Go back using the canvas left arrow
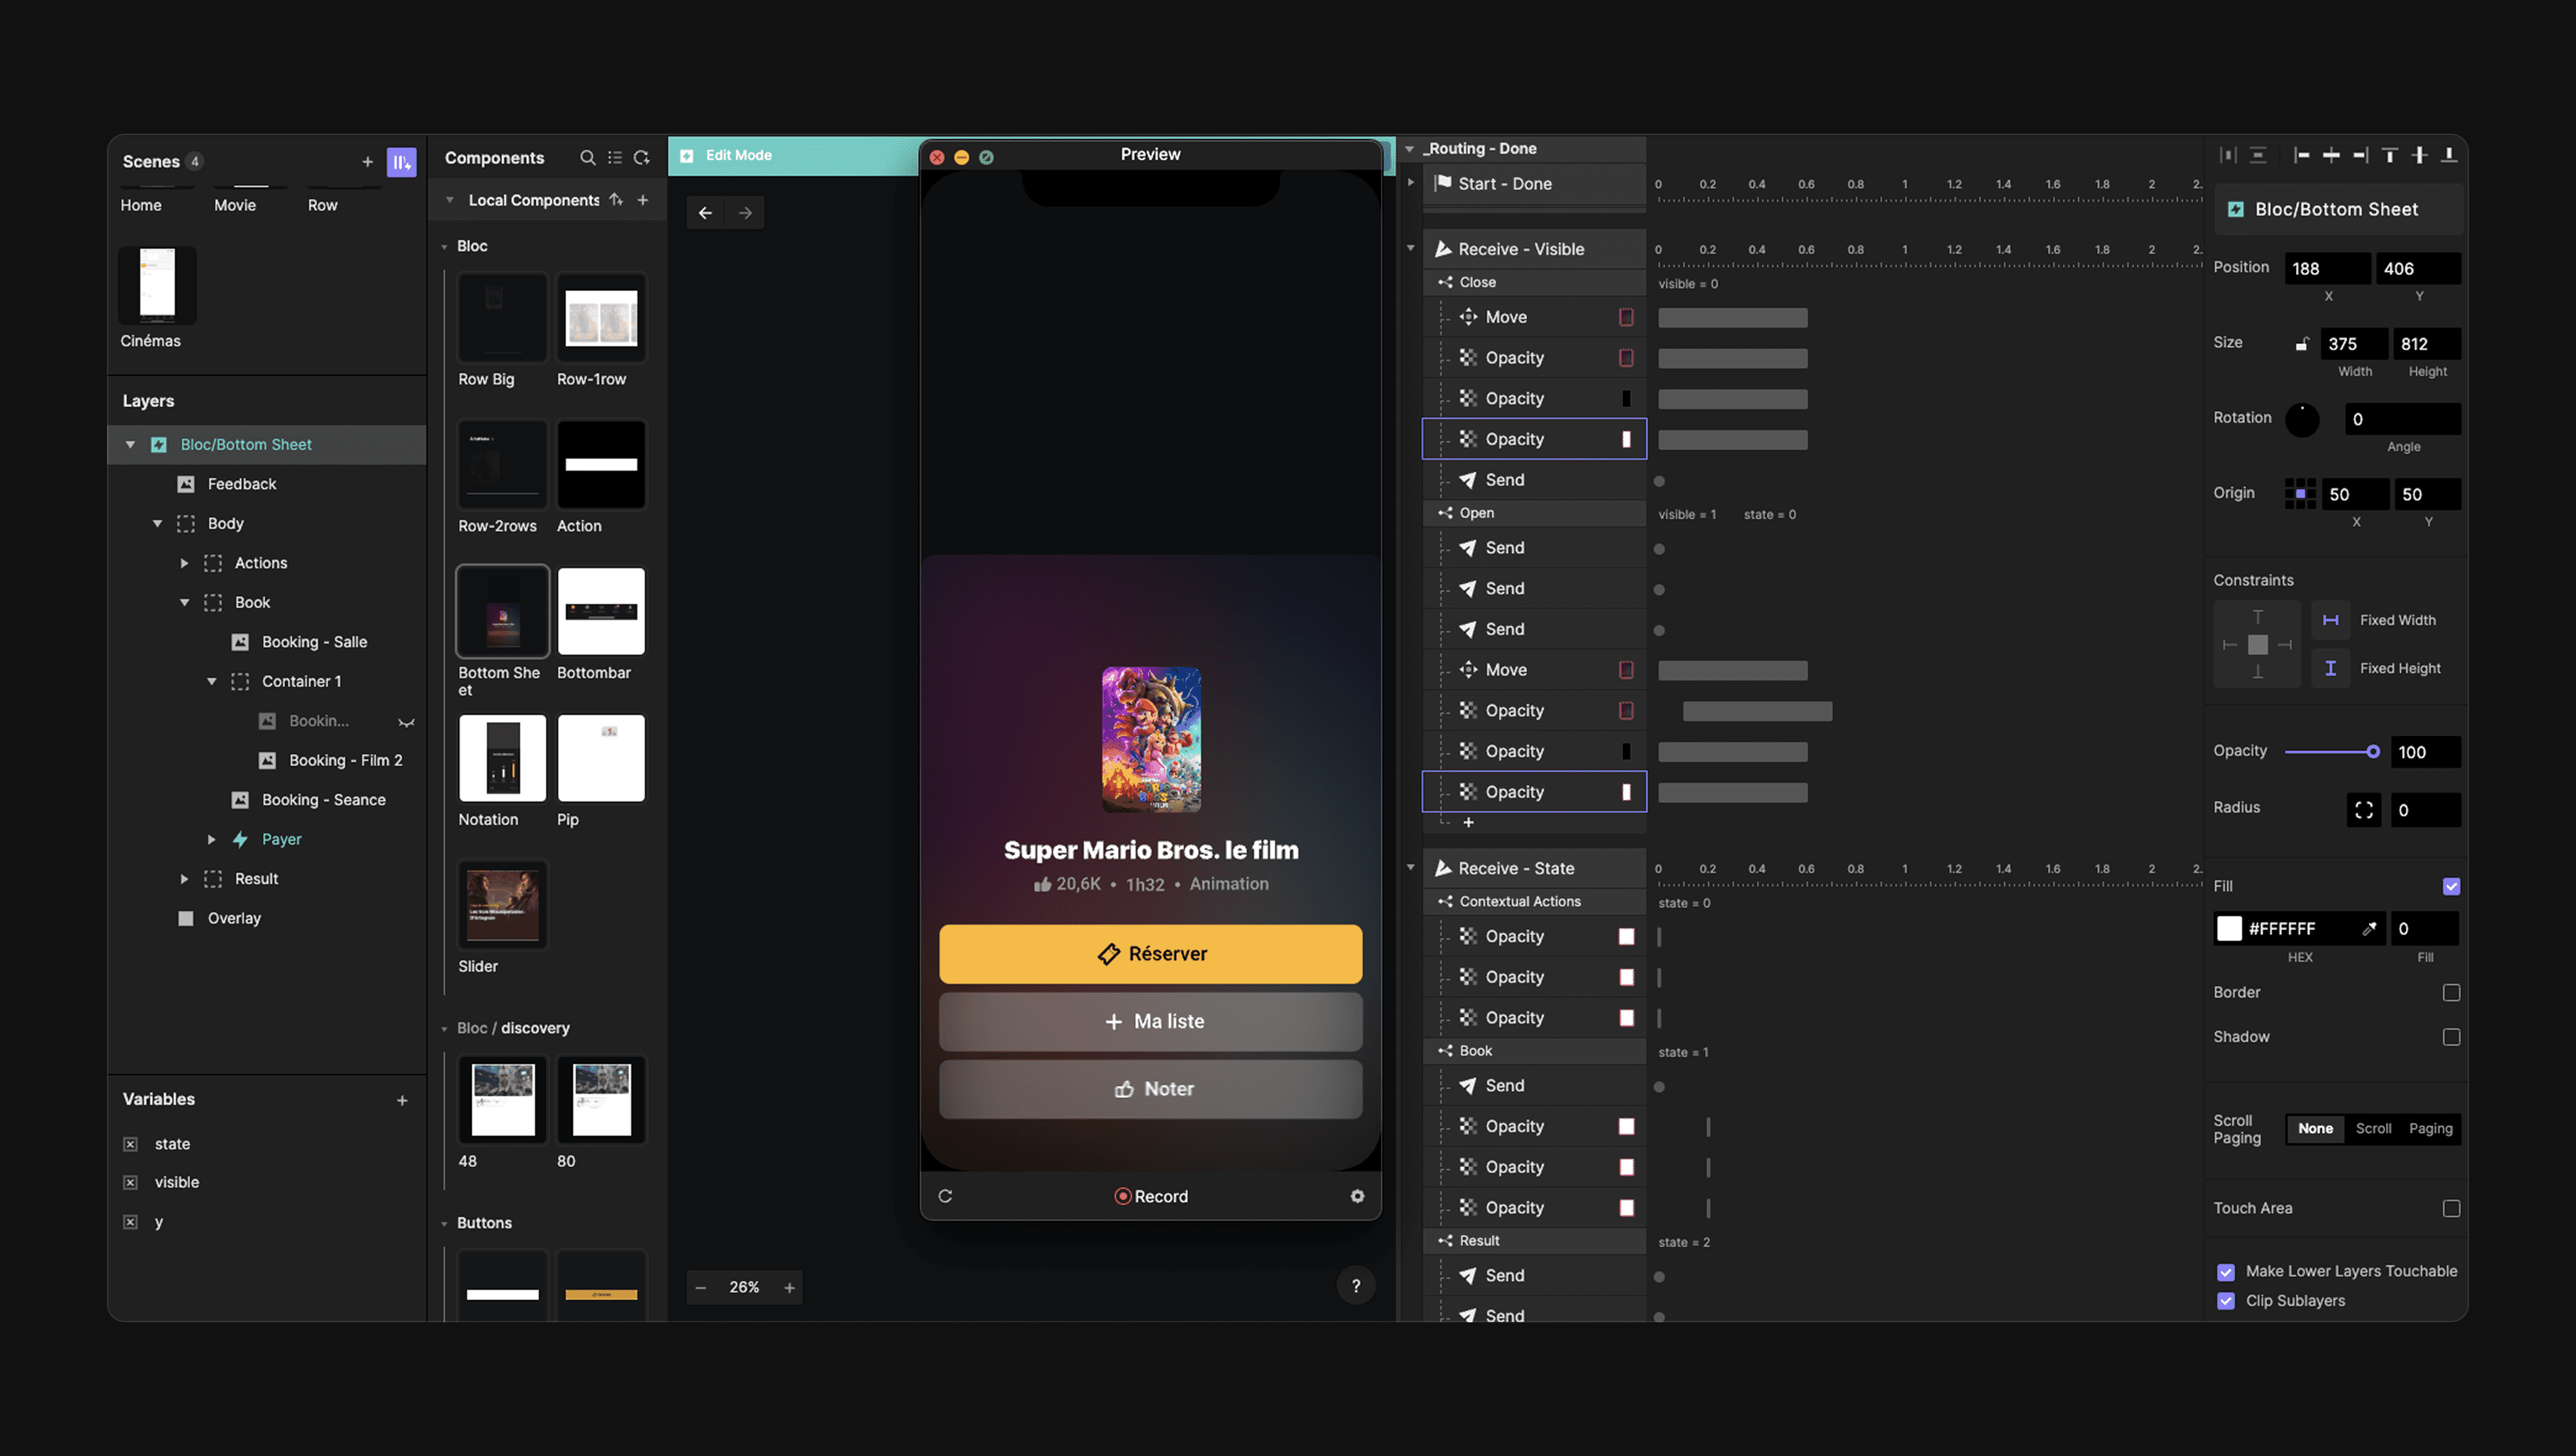 (705, 213)
